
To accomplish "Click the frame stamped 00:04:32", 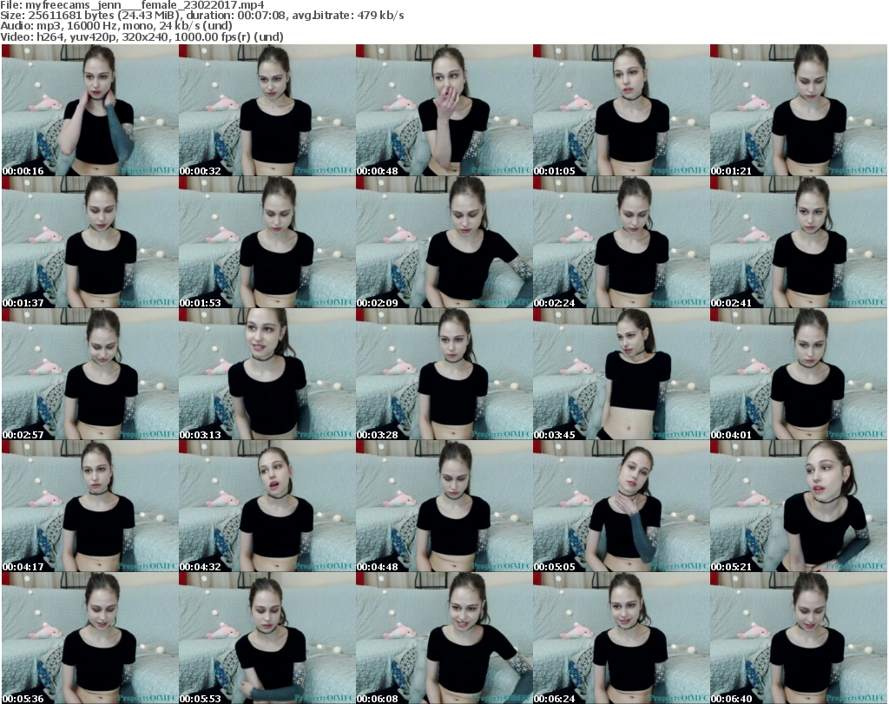I will 267,506.
